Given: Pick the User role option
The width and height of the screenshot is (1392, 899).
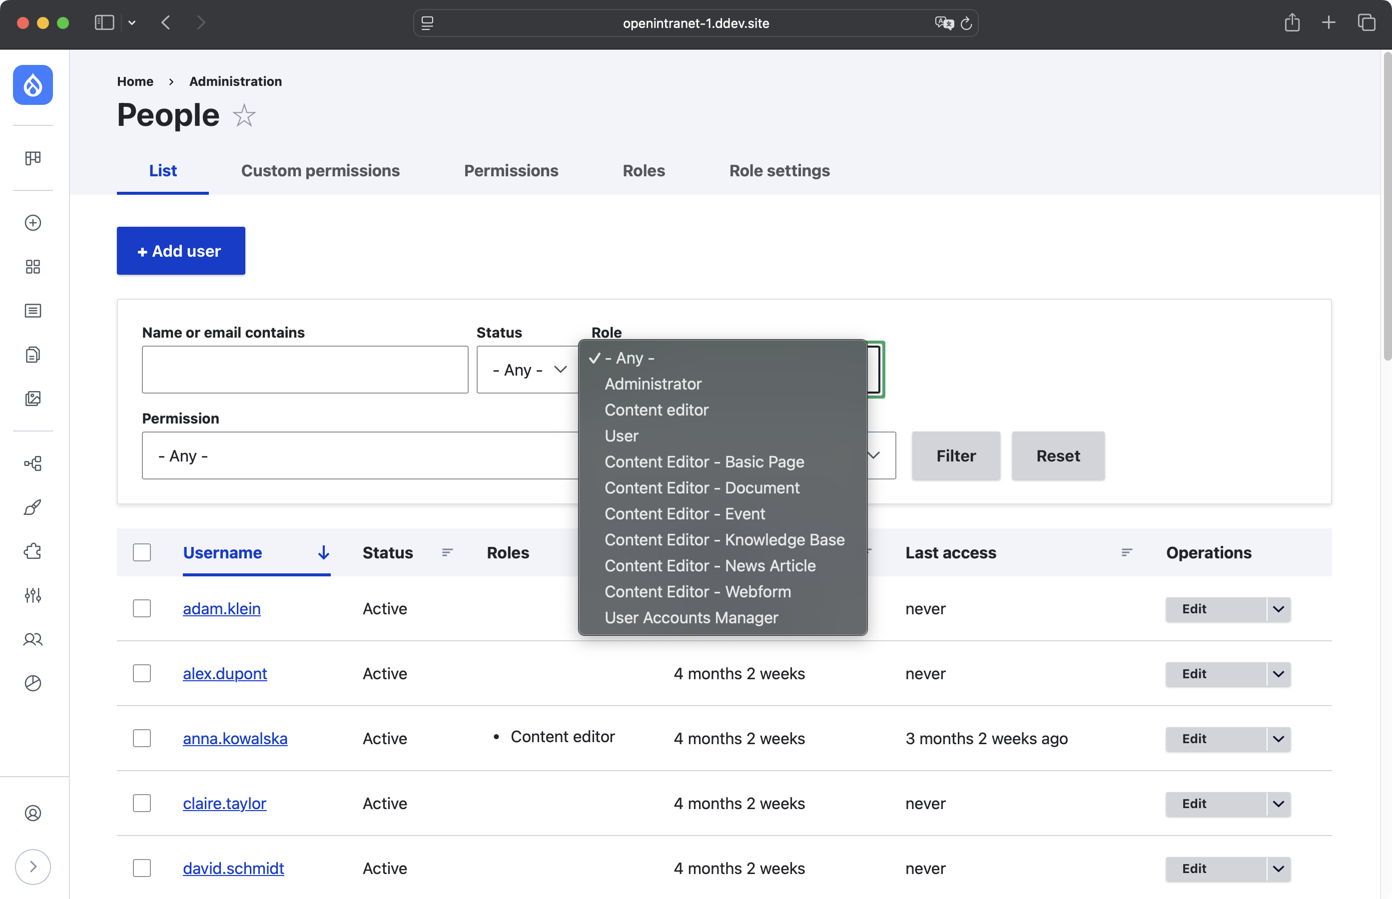Looking at the screenshot, I should pos(722,436).
